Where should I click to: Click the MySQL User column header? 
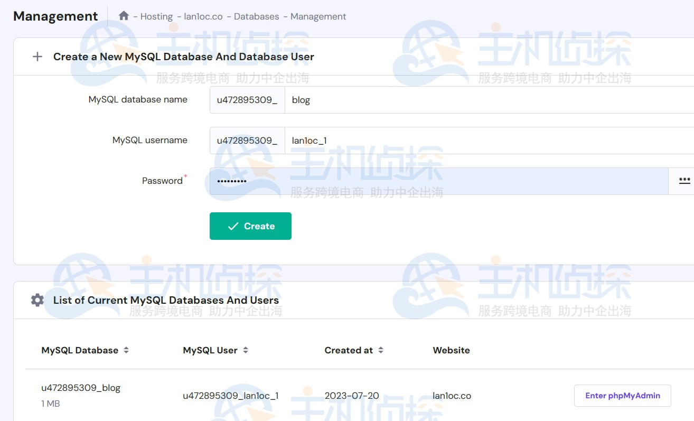pyautogui.click(x=210, y=350)
